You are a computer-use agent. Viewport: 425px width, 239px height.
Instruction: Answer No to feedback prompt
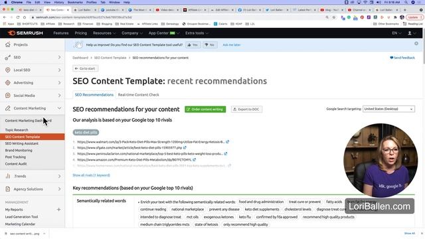click(x=210, y=44)
